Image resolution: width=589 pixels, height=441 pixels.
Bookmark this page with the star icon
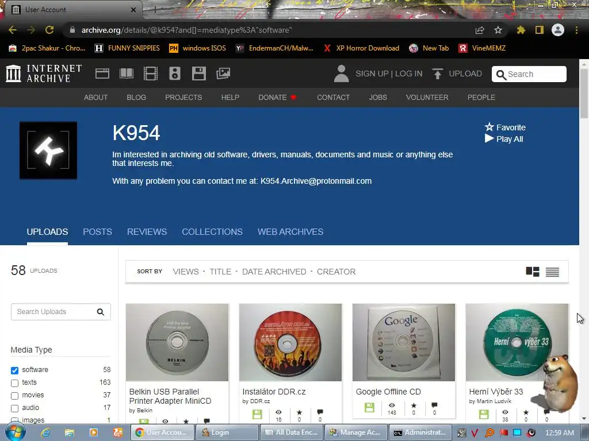coord(498,30)
